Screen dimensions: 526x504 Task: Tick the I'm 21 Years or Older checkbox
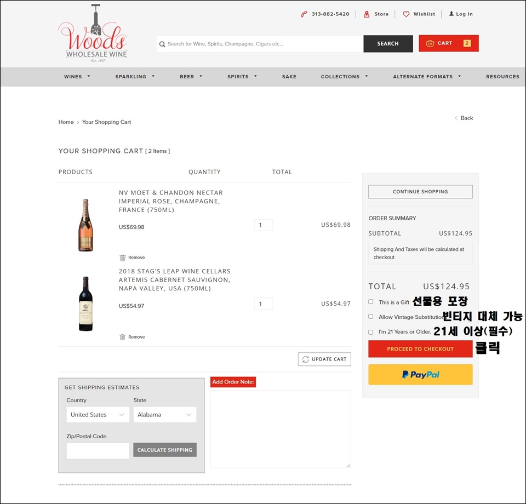click(371, 332)
